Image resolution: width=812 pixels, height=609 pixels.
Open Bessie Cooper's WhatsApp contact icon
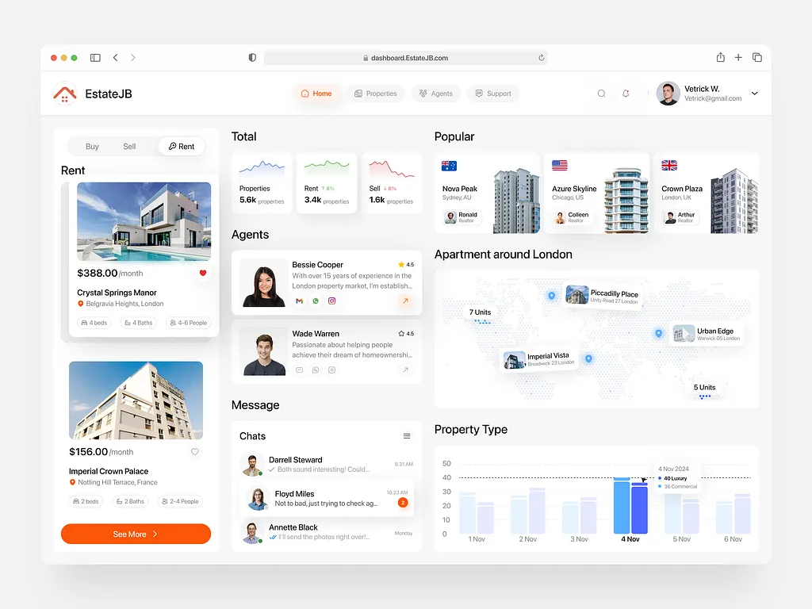pyautogui.click(x=316, y=301)
